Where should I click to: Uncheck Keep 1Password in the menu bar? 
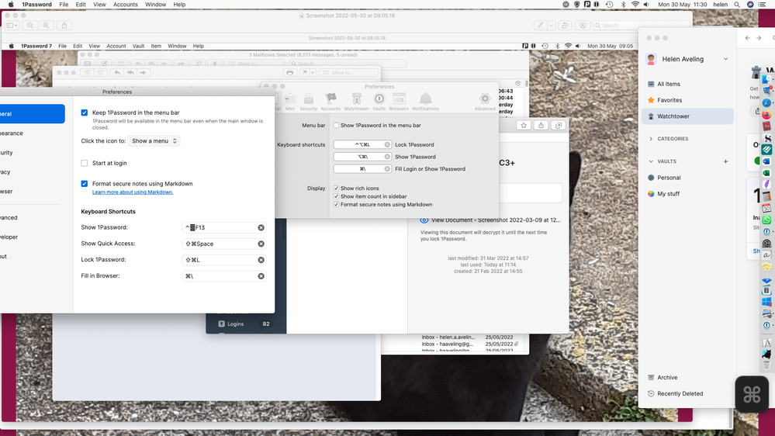[85, 112]
